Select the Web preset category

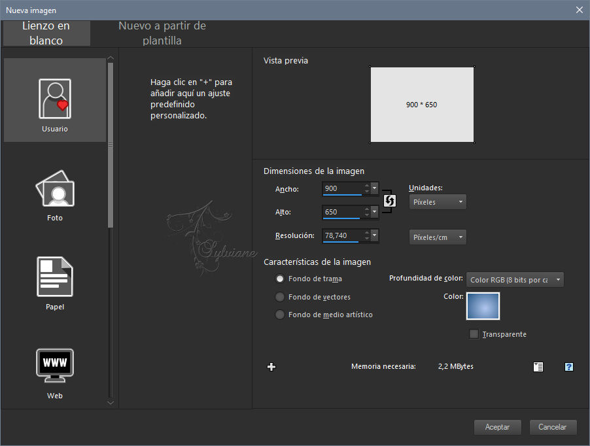click(55, 373)
